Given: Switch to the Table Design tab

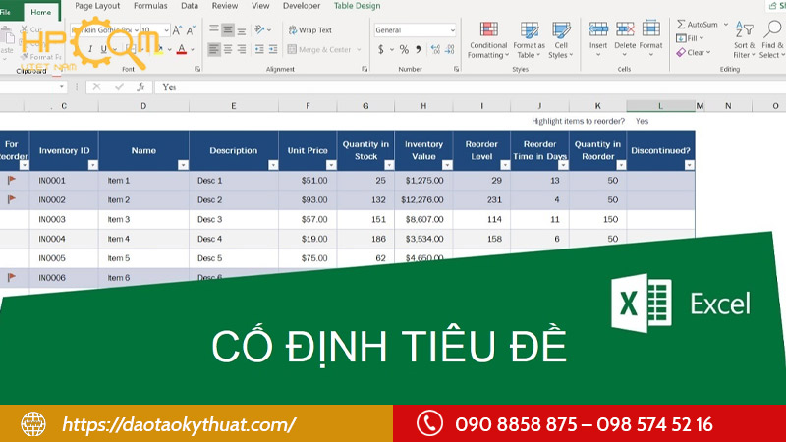Looking at the screenshot, I should (357, 6).
